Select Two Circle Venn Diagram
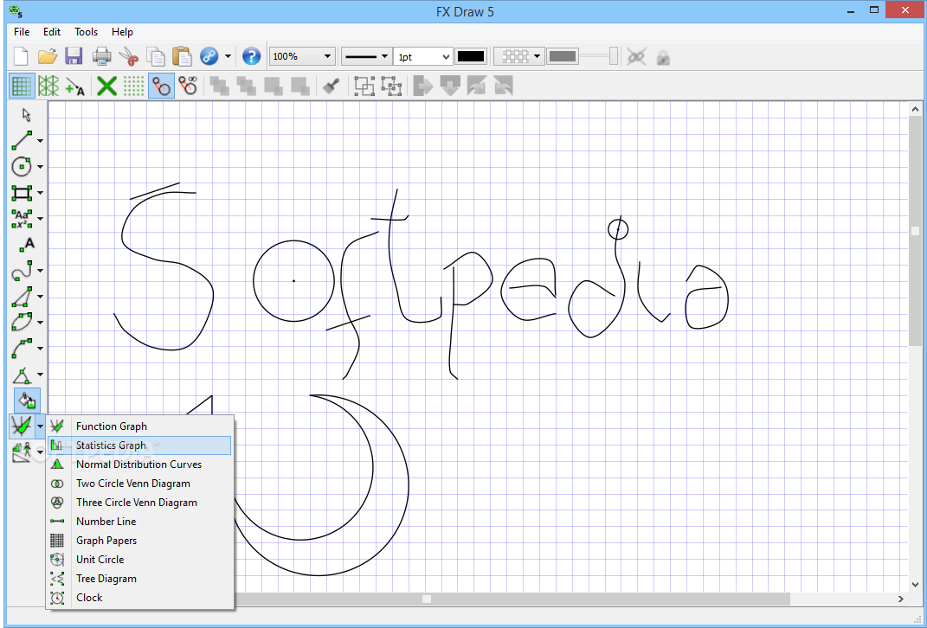 click(139, 484)
